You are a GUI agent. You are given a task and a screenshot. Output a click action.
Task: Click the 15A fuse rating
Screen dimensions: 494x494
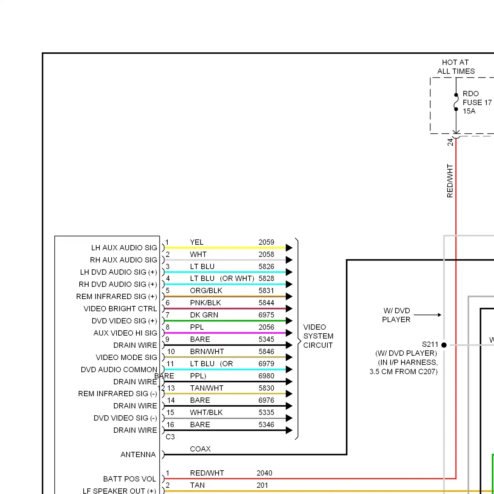pyautogui.click(x=469, y=111)
